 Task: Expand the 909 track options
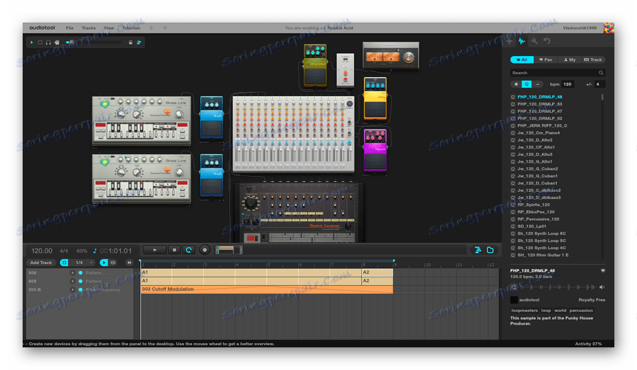pos(72,281)
